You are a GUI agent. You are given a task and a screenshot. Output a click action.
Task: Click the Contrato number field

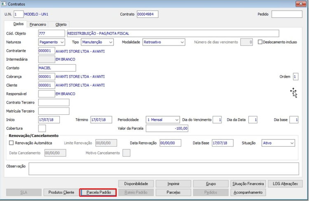(147, 14)
